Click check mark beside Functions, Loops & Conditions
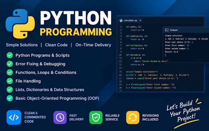The height and width of the screenshot is (131, 209). tap(10, 73)
